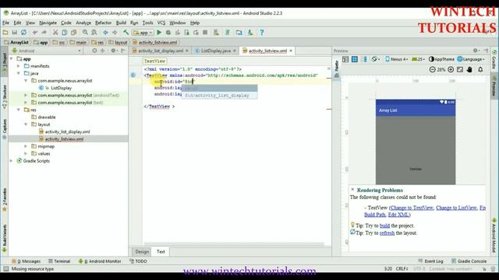Click the Edit XML link

(398, 215)
